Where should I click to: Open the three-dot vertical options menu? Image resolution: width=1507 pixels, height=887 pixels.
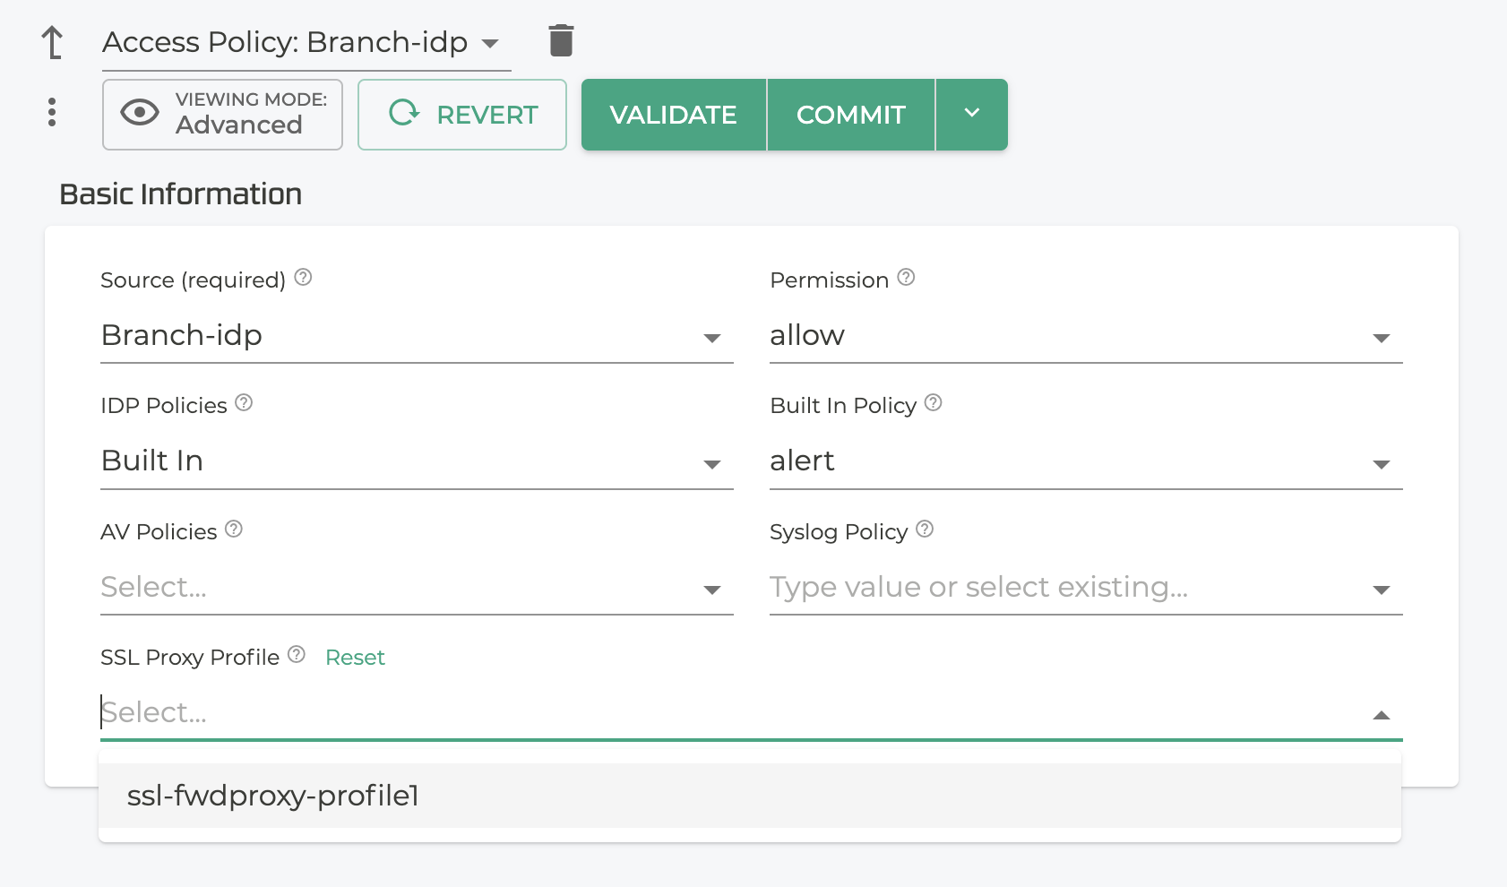[x=52, y=112]
